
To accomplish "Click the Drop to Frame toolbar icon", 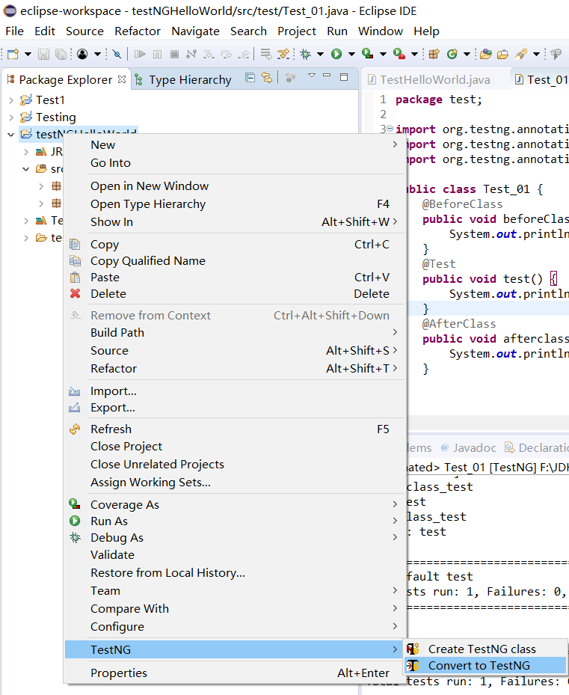I will pyautogui.click(x=266, y=54).
